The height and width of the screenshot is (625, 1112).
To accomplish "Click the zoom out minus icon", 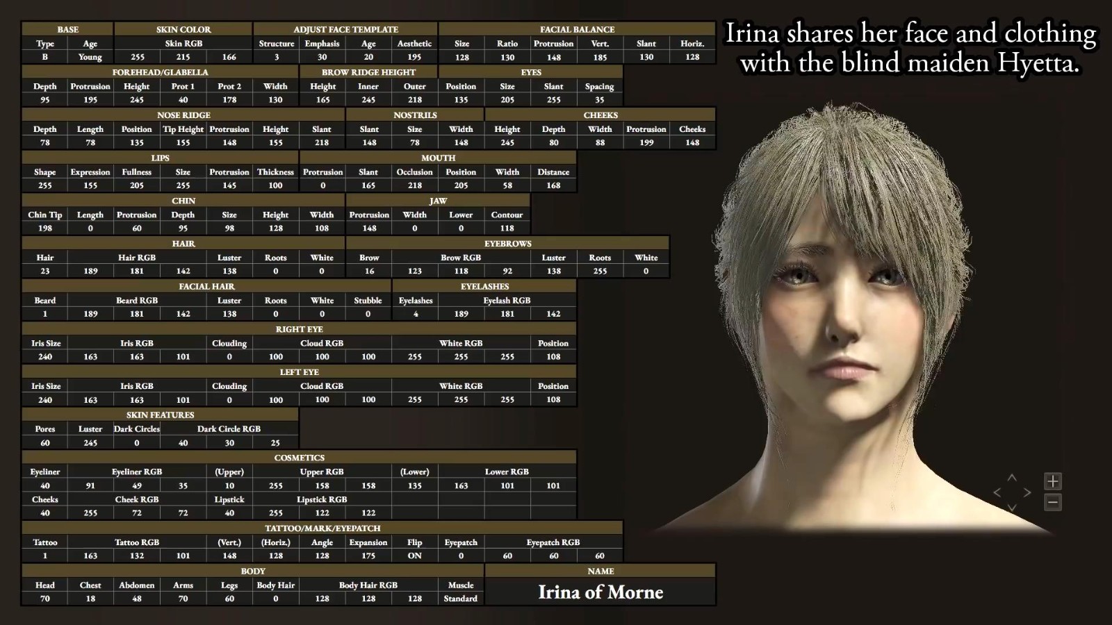I will tap(1052, 502).
